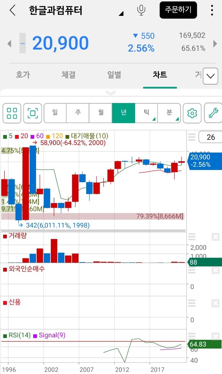The height and width of the screenshot is (374, 222).
Task: Tap the blue 20,900 price tag on axis
Action: pyautogui.click(x=205, y=161)
